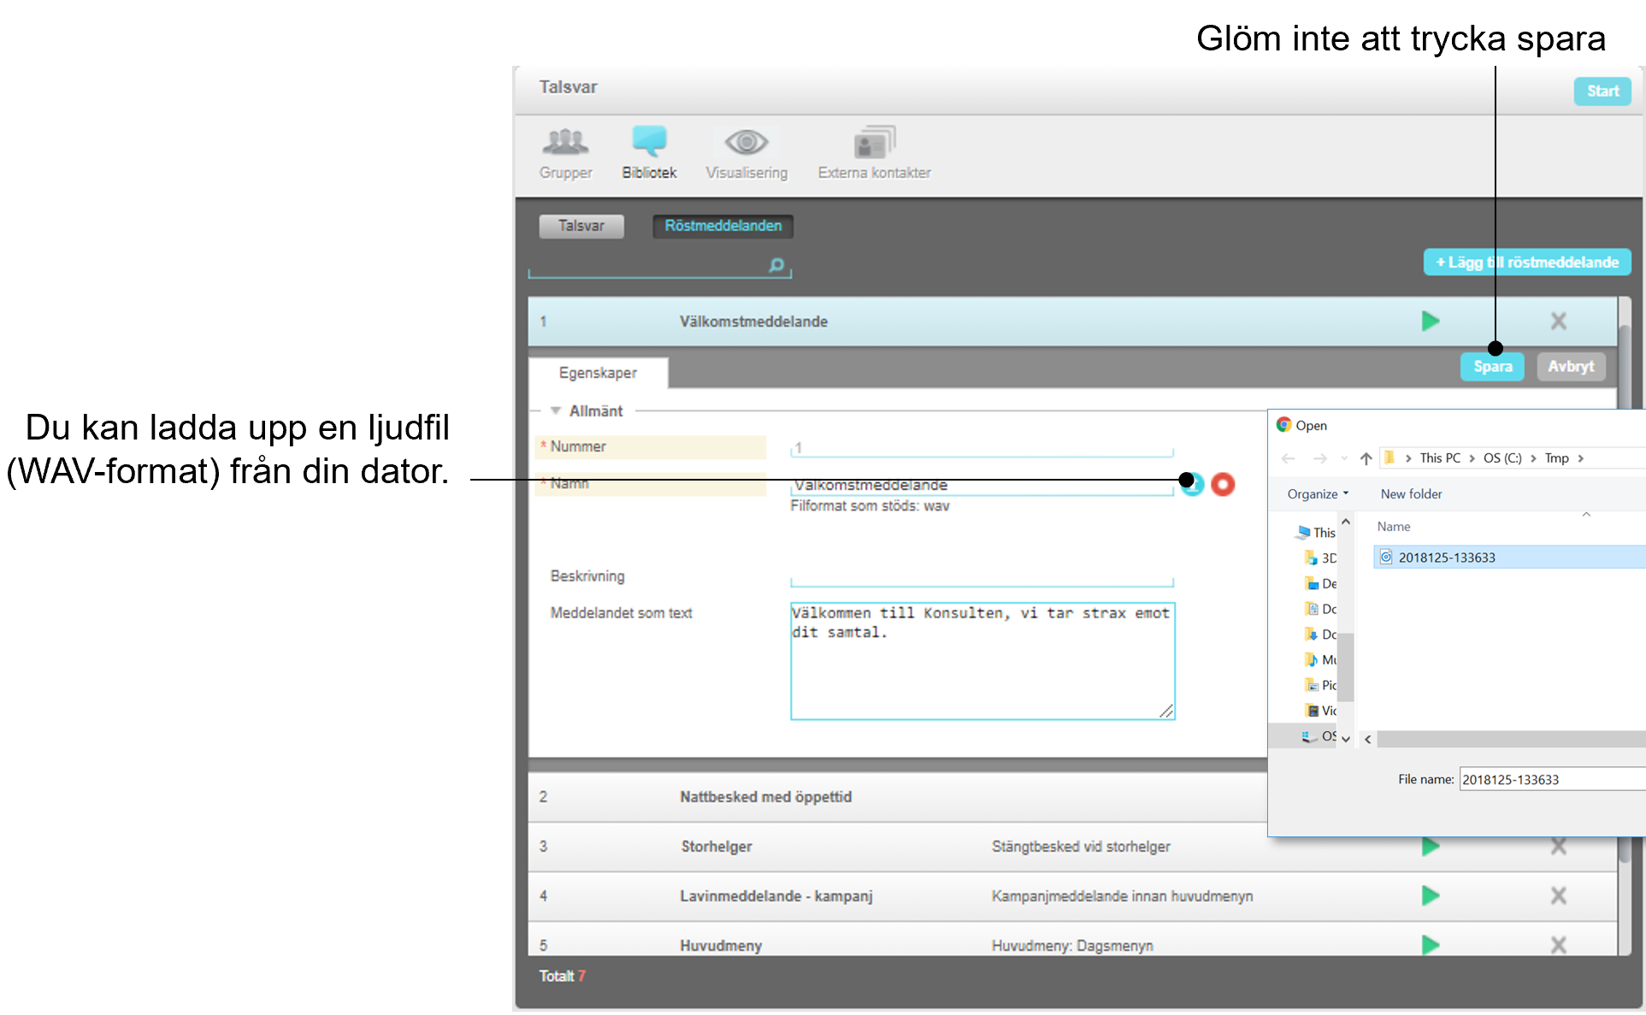Select This PC in folder tree
This screenshot has height=1015, width=1646.
[1317, 532]
